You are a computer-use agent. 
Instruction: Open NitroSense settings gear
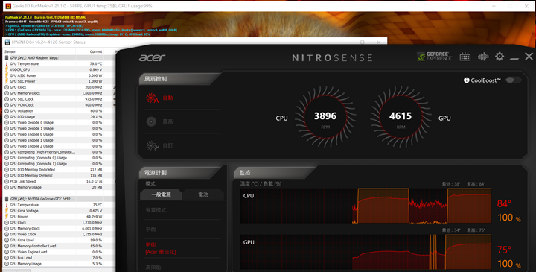coord(500,57)
